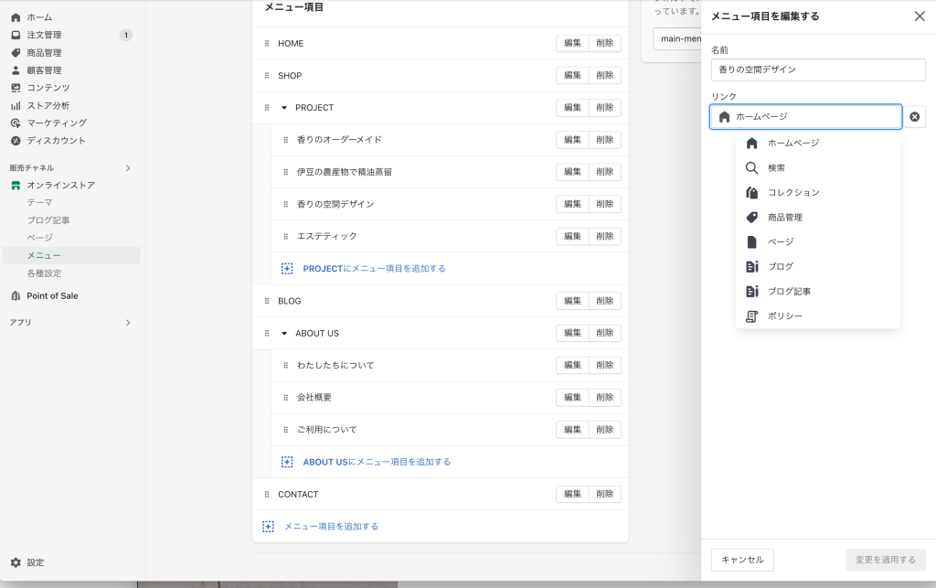Click the コンテンツ icon in sidebar

coord(16,88)
